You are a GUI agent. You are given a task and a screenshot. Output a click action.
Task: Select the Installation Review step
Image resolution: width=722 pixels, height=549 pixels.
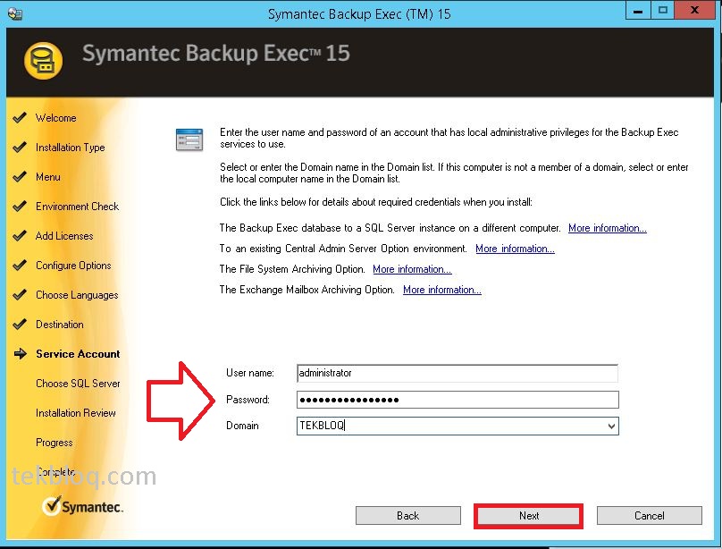pyautogui.click(x=76, y=413)
